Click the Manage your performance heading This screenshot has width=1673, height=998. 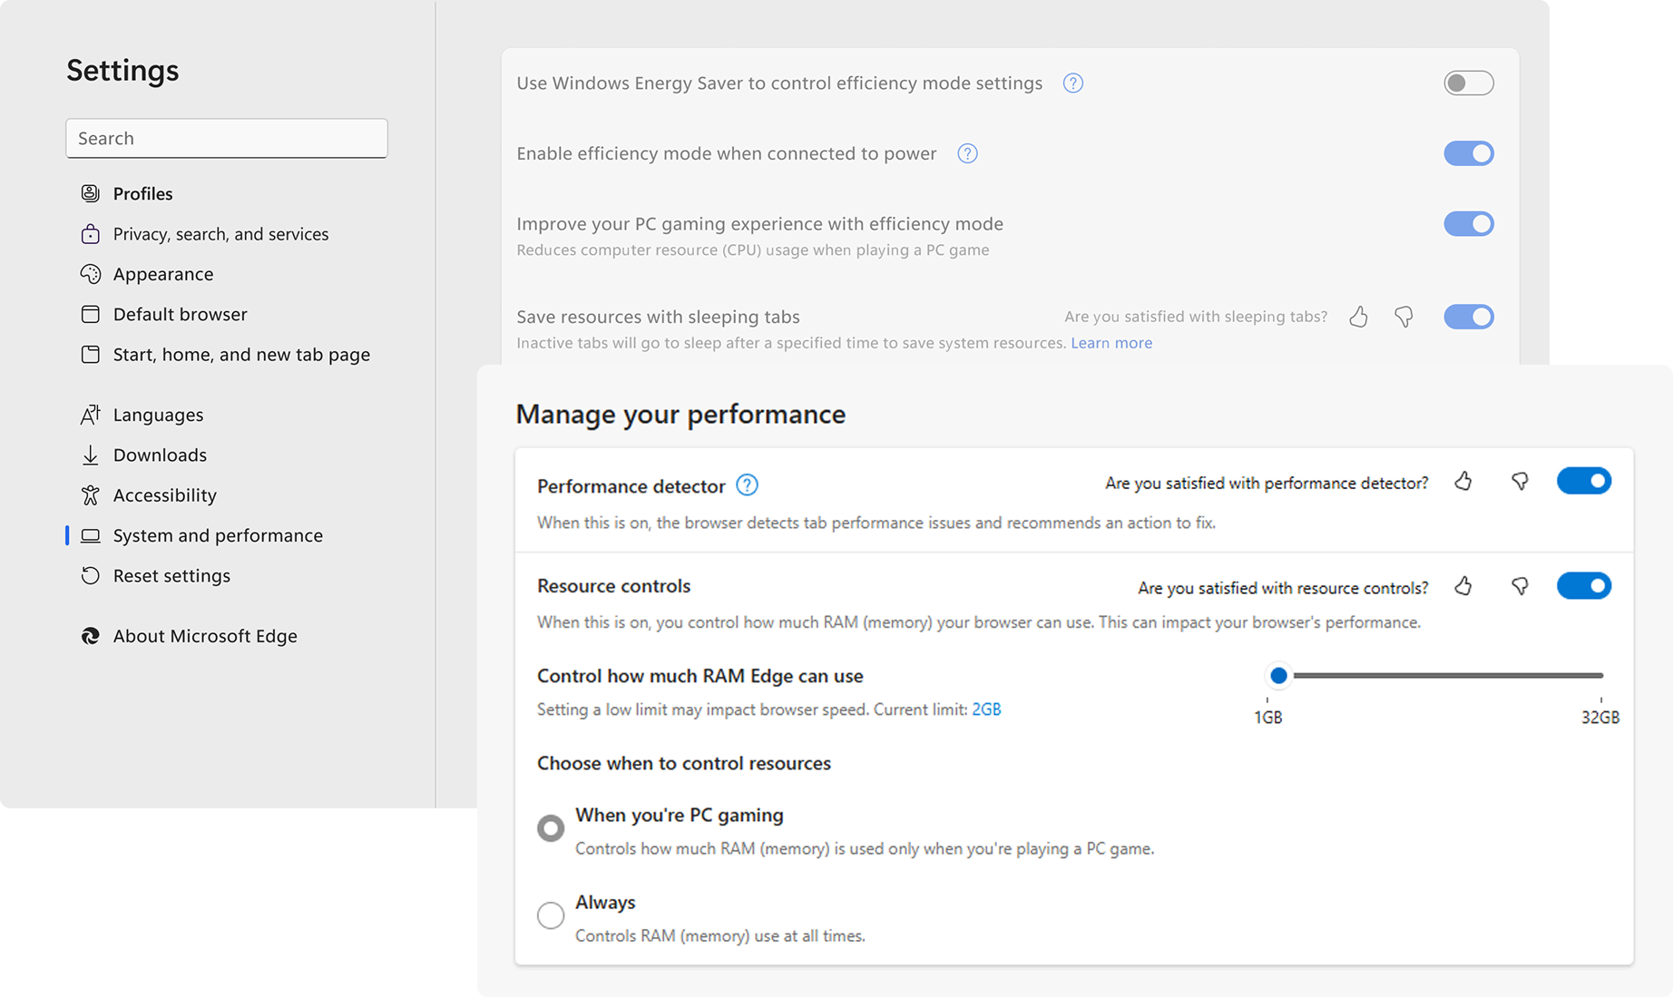[680, 415]
